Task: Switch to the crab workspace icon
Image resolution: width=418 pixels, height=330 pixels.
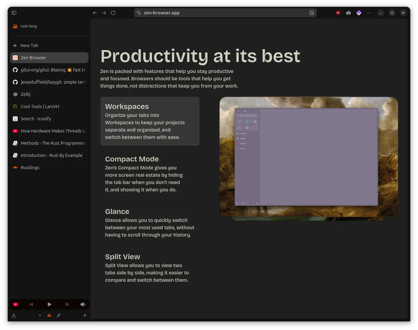Action: (49, 315)
